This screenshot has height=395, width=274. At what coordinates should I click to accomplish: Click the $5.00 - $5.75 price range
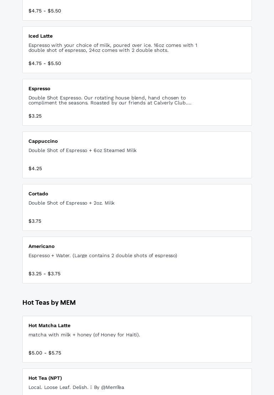pyautogui.click(x=45, y=353)
